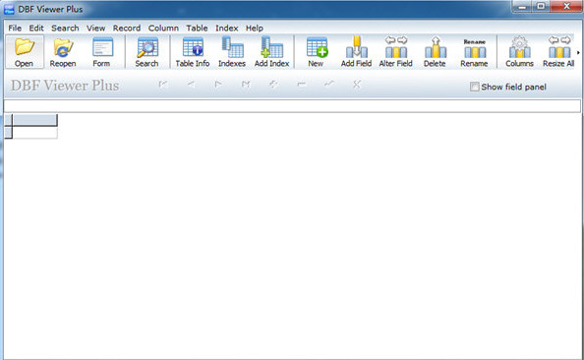The height and width of the screenshot is (360, 584).
Task: Cancel edit with navigator X button
Action: (357, 85)
